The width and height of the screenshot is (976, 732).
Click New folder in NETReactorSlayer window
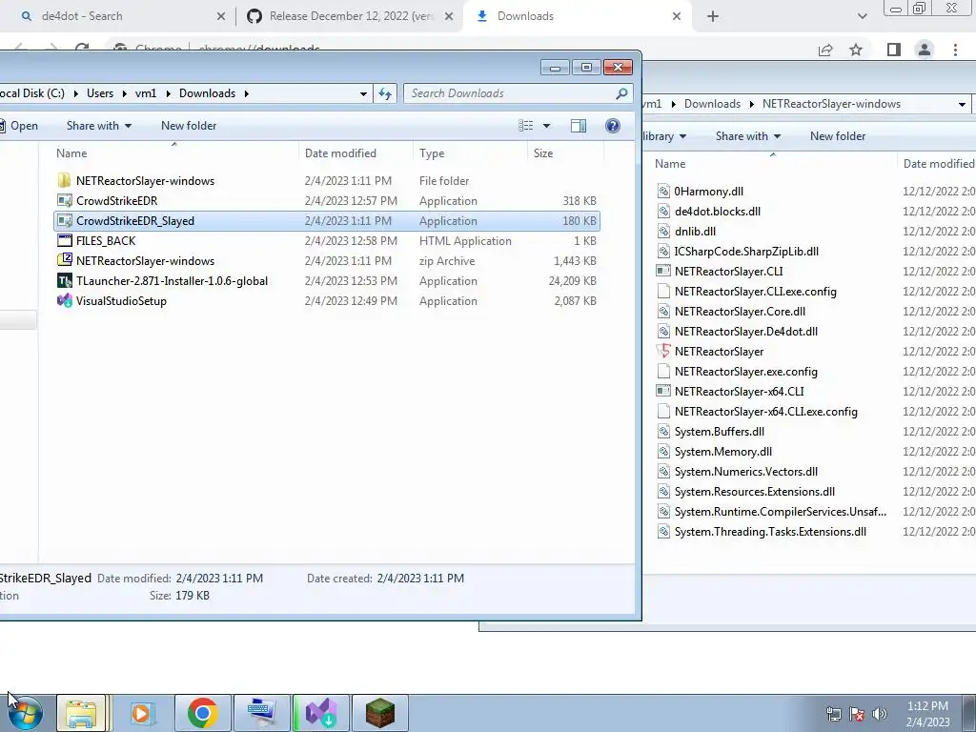tap(837, 136)
